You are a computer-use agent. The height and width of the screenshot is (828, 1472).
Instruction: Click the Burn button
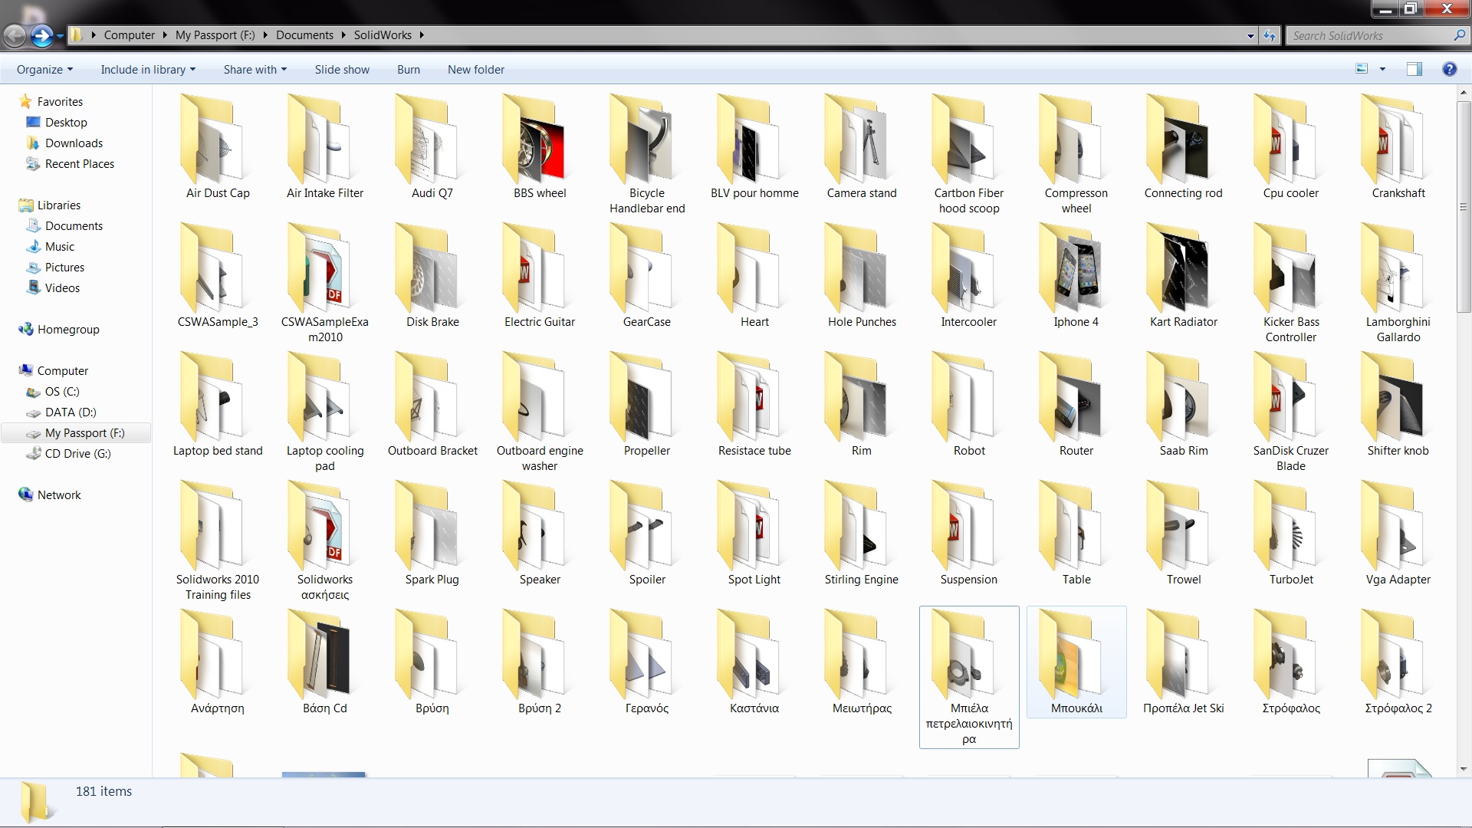click(x=408, y=70)
